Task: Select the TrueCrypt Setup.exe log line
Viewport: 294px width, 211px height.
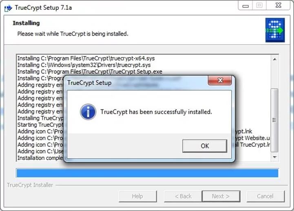Action: coord(90,72)
